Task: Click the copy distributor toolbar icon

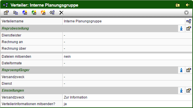Action: point(15,13)
